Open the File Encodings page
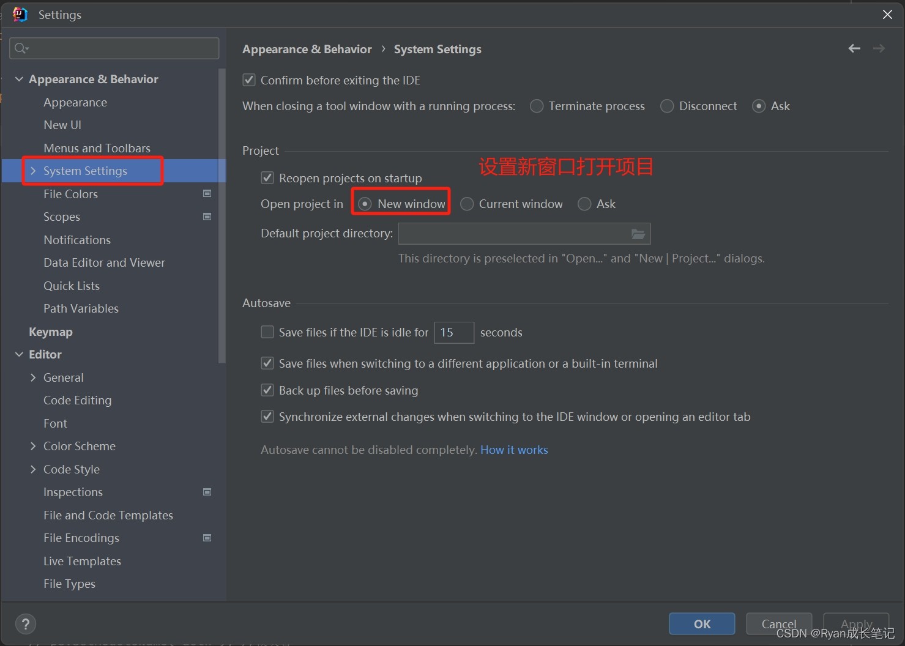905x646 pixels. [81, 538]
